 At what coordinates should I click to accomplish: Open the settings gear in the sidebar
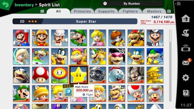[x=185, y=77]
